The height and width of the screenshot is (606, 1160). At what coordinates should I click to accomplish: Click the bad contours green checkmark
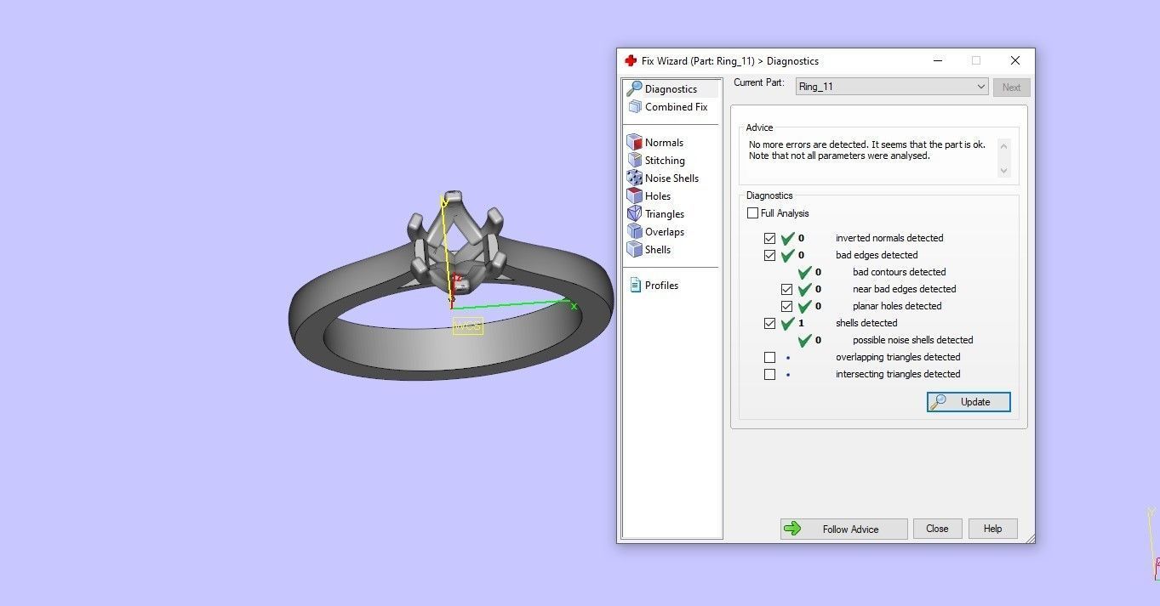coord(804,272)
